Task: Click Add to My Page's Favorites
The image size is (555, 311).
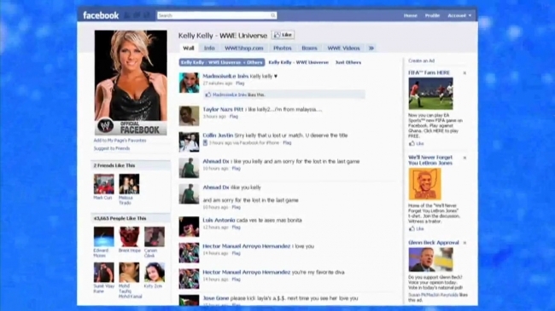Action: click(x=120, y=141)
